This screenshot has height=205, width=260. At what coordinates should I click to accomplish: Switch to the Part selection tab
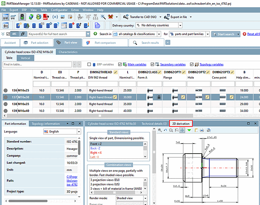coord(37,43)
